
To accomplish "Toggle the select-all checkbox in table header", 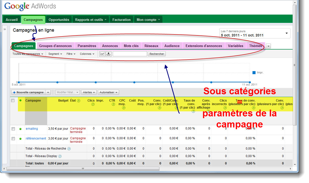I will (13, 101).
